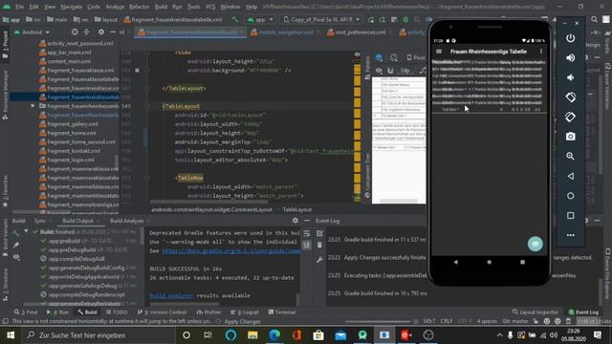Image resolution: width=612 pixels, height=344 pixels.
Task: Select the Build Analyzer tab
Action: click(127, 221)
